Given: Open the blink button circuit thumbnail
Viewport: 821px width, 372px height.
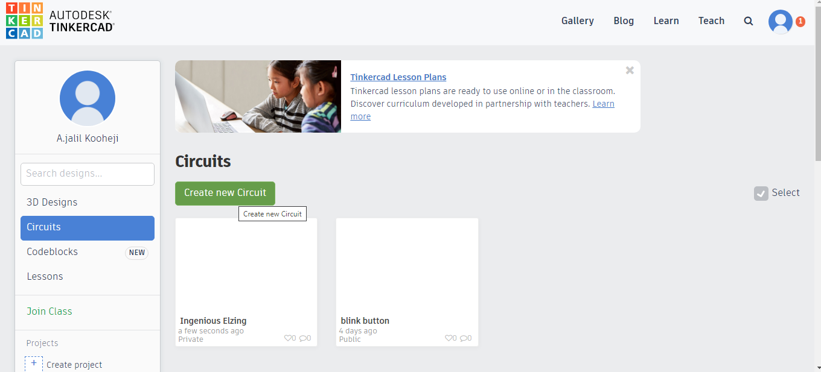Looking at the screenshot, I should 407,265.
